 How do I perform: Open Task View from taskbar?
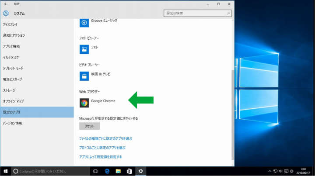[96, 171]
